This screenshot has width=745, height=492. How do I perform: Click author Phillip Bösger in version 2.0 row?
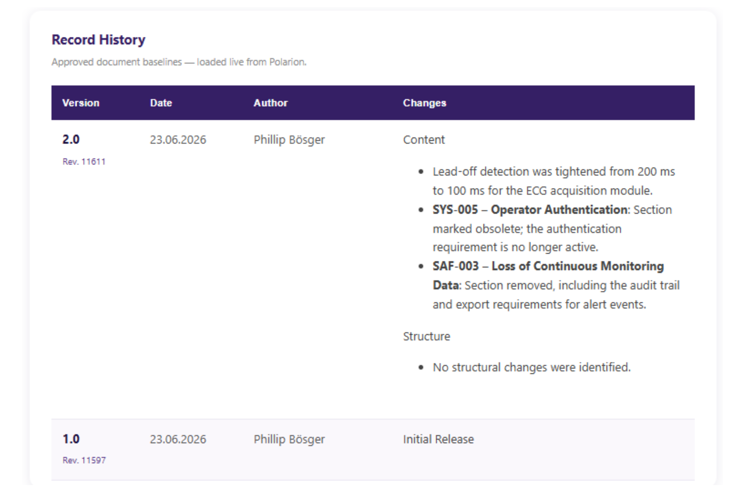289,140
